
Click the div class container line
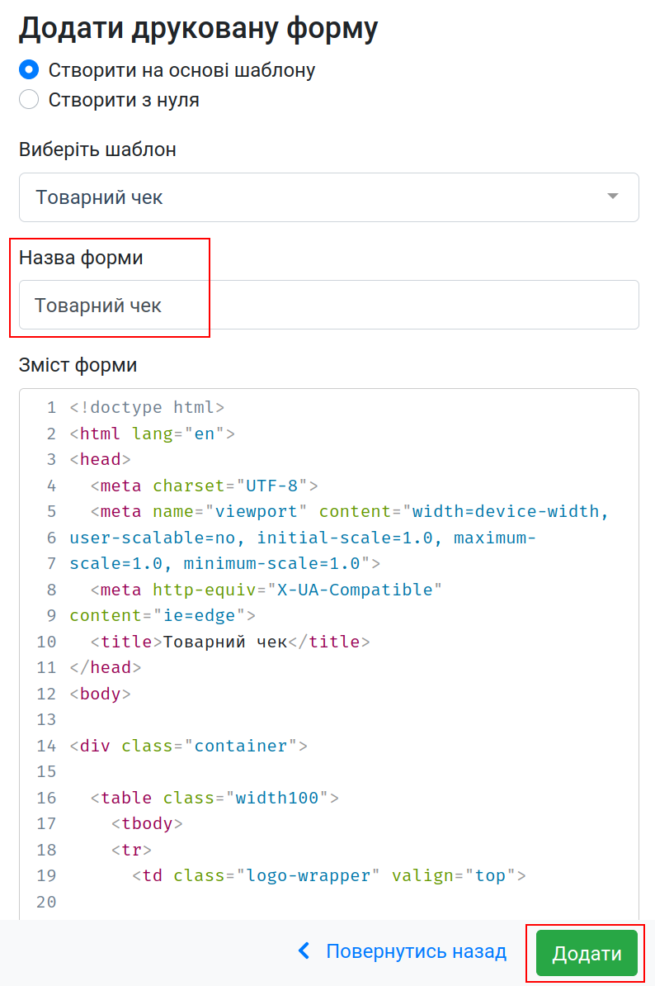(x=188, y=746)
